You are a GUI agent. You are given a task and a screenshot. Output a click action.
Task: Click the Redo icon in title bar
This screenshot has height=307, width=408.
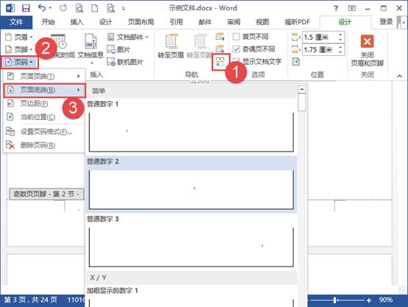(63, 8)
